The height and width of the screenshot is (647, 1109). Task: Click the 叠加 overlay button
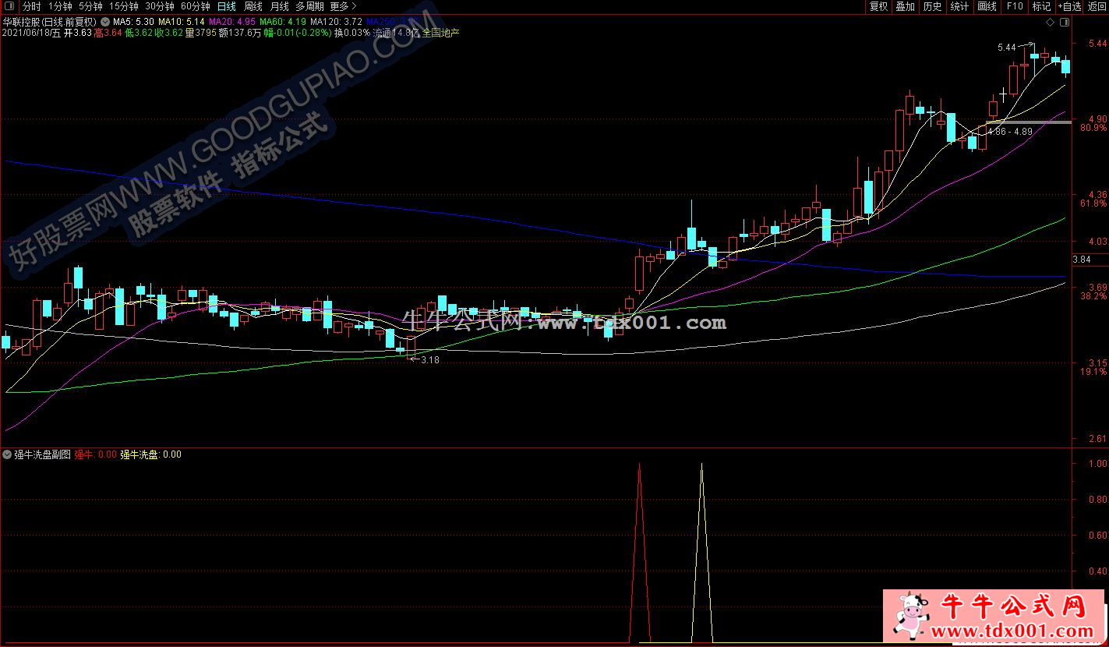click(905, 6)
